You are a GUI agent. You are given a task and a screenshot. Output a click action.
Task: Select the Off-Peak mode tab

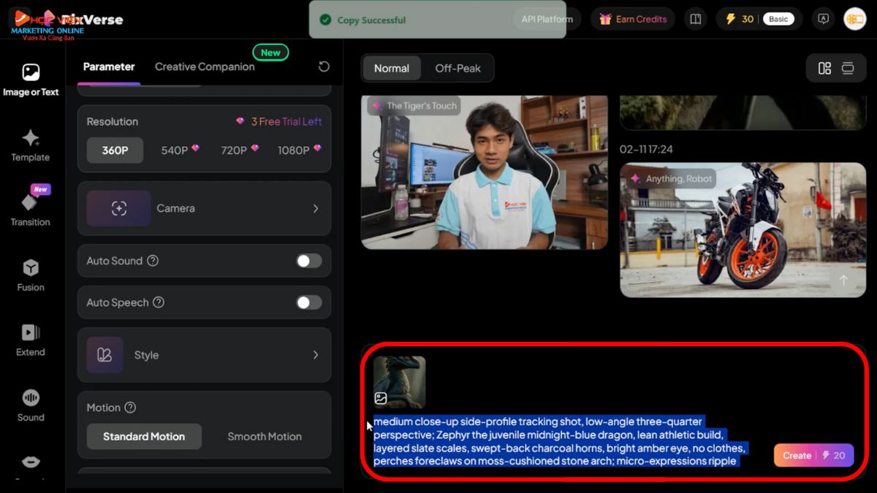tap(458, 68)
